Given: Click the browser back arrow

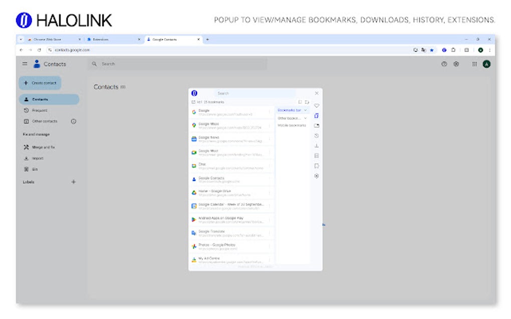Looking at the screenshot, I should 22,50.
